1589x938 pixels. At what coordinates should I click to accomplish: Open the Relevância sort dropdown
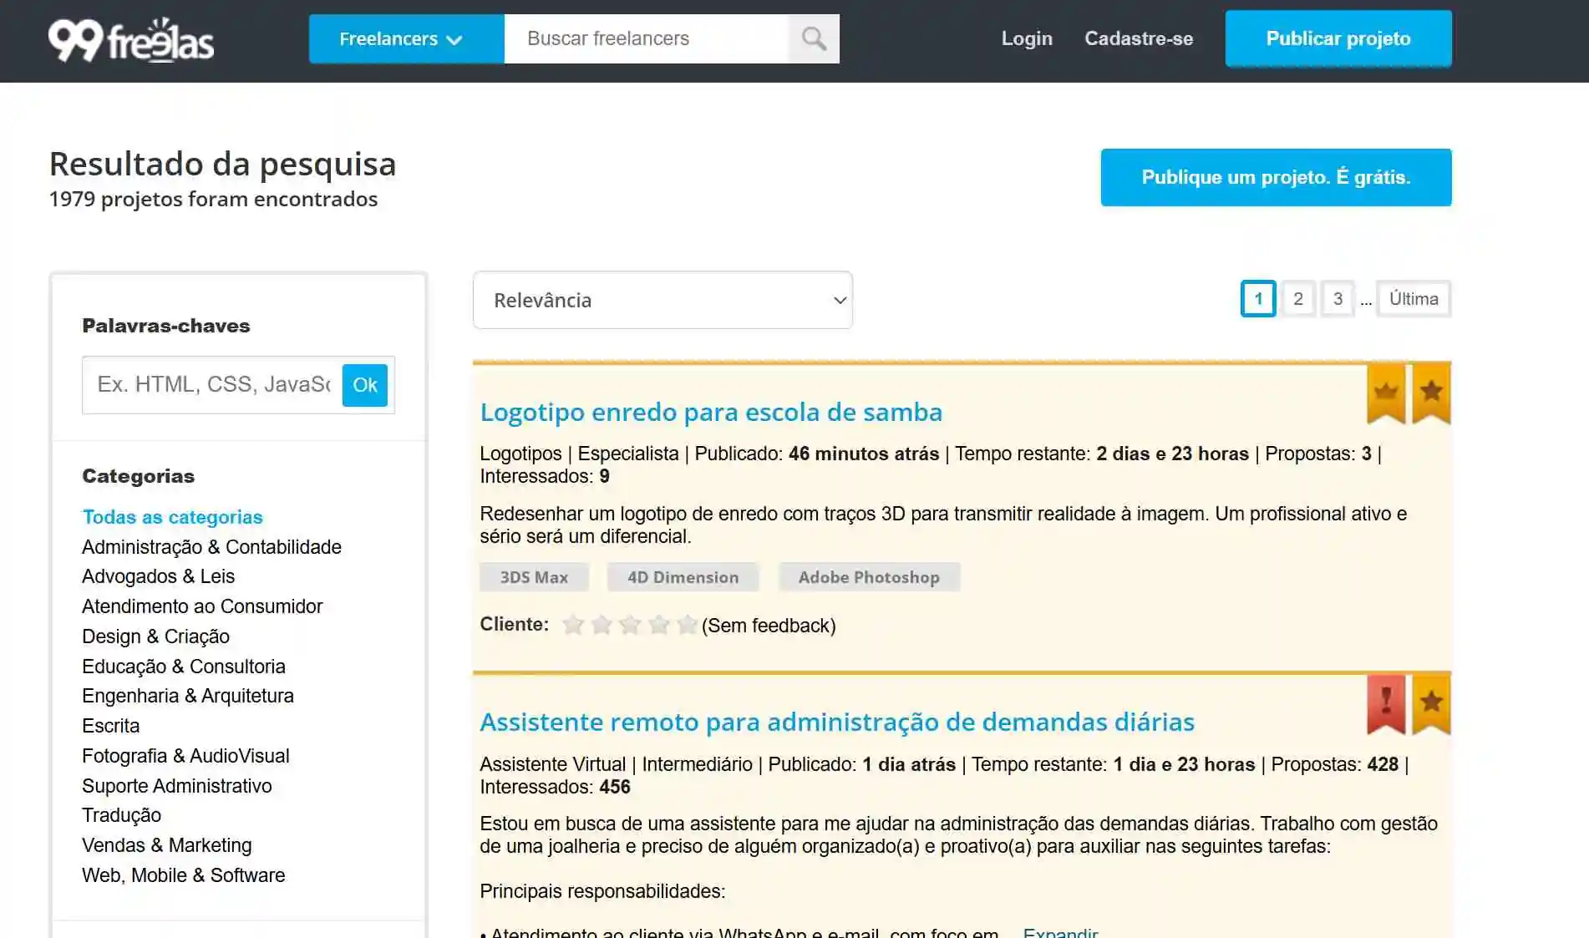[x=663, y=300]
